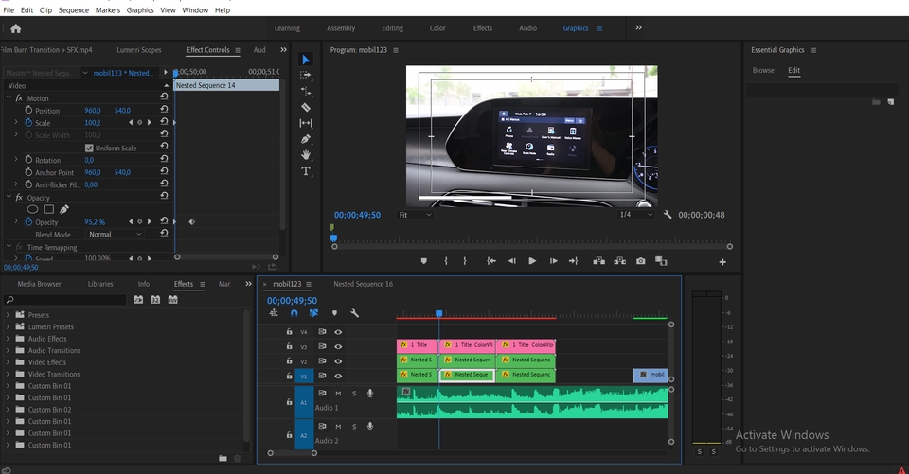This screenshot has width=909, height=474.
Task: Select the Razor tool
Action: (x=306, y=107)
